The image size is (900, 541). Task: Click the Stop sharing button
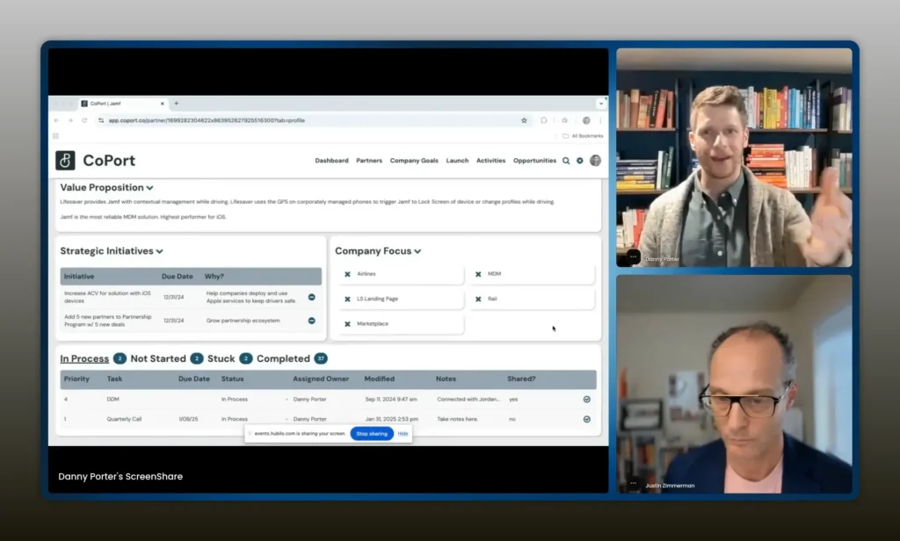[x=372, y=433]
